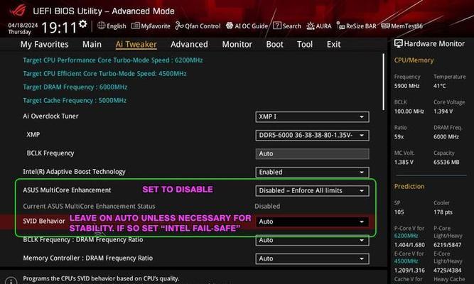Viewport: 474px width, 284px height.
Task: Select the Ai Overclock Tuner label
Action: [50, 116]
